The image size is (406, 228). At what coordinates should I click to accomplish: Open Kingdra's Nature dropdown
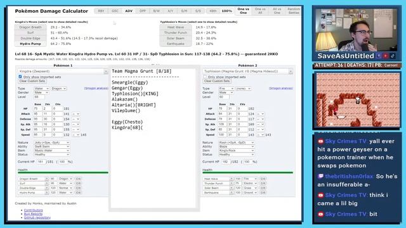[x=51, y=142]
